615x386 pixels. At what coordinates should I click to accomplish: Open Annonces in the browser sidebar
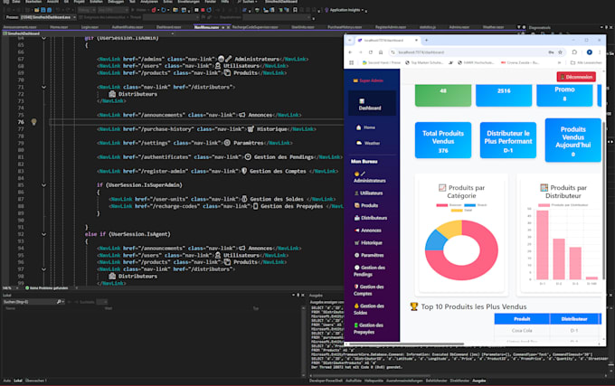368,231
